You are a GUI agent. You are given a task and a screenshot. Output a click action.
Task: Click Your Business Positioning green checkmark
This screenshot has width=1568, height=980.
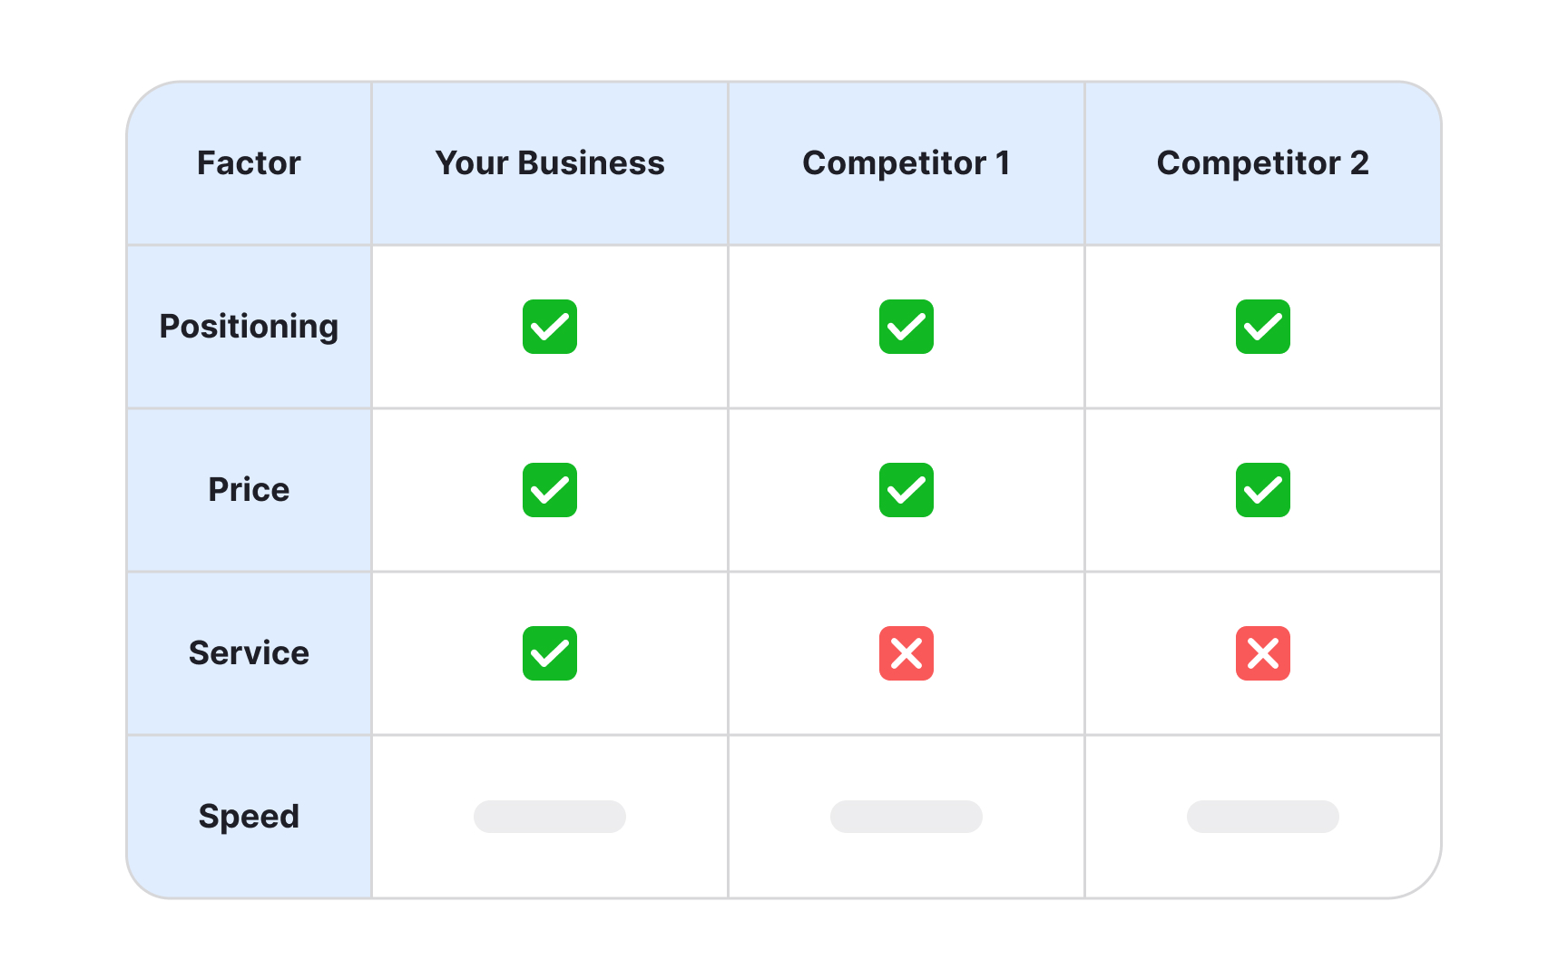pyautogui.click(x=550, y=327)
